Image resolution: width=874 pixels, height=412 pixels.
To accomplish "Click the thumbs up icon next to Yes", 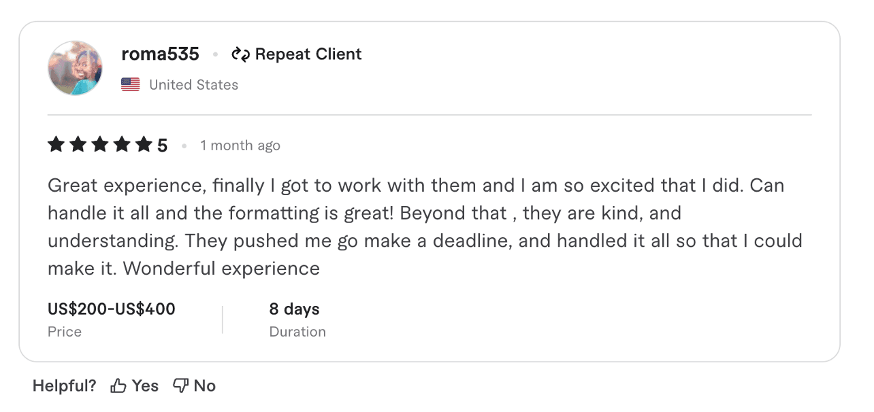I will 117,385.
